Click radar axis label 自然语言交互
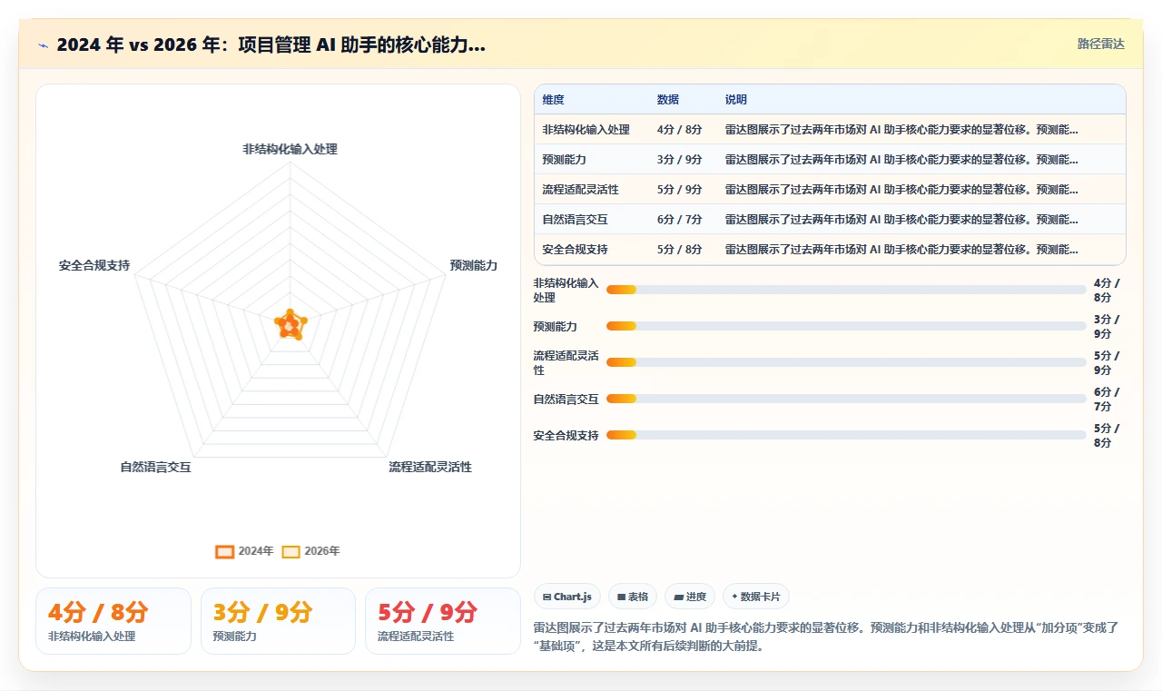This screenshot has width=1162, height=691. pos(156,467)
